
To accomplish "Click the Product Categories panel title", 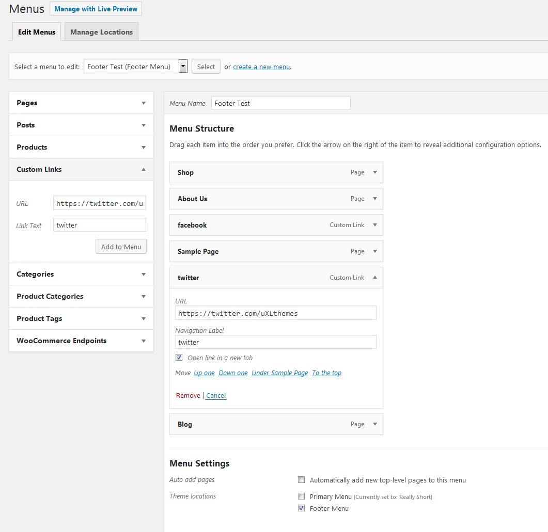I will pyautogui.click(x=50, y=296).
